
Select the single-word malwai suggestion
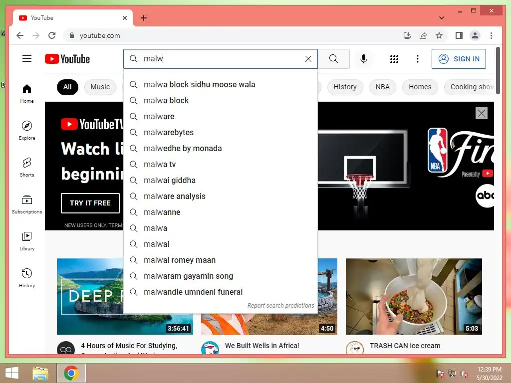point(221,244)
